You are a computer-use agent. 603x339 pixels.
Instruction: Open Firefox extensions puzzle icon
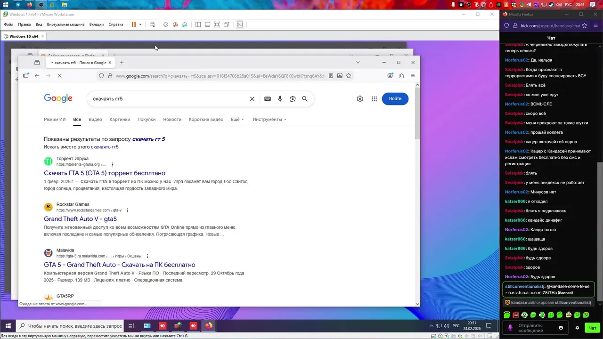(401, 75)
